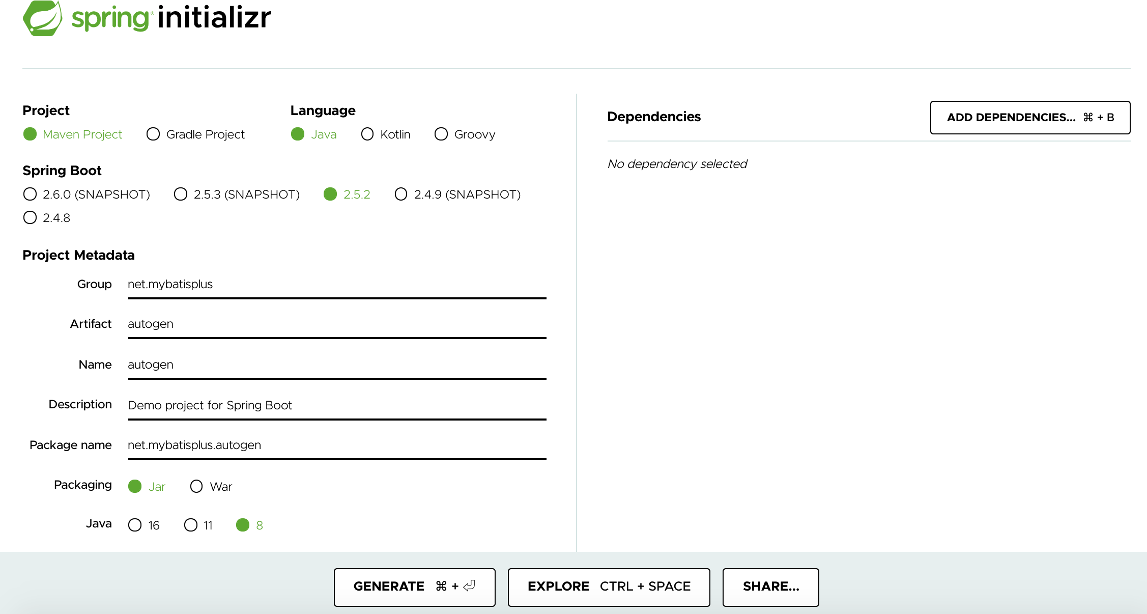
Task: Open the Add Dependencies dialog
Action: click(x=1030, y=118)
